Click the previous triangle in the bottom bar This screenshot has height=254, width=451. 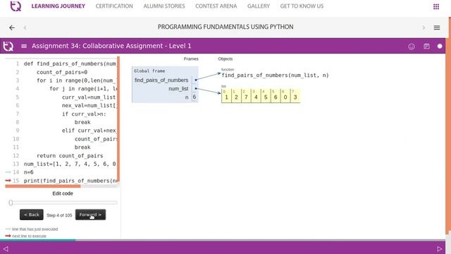[x=6, y=248]
